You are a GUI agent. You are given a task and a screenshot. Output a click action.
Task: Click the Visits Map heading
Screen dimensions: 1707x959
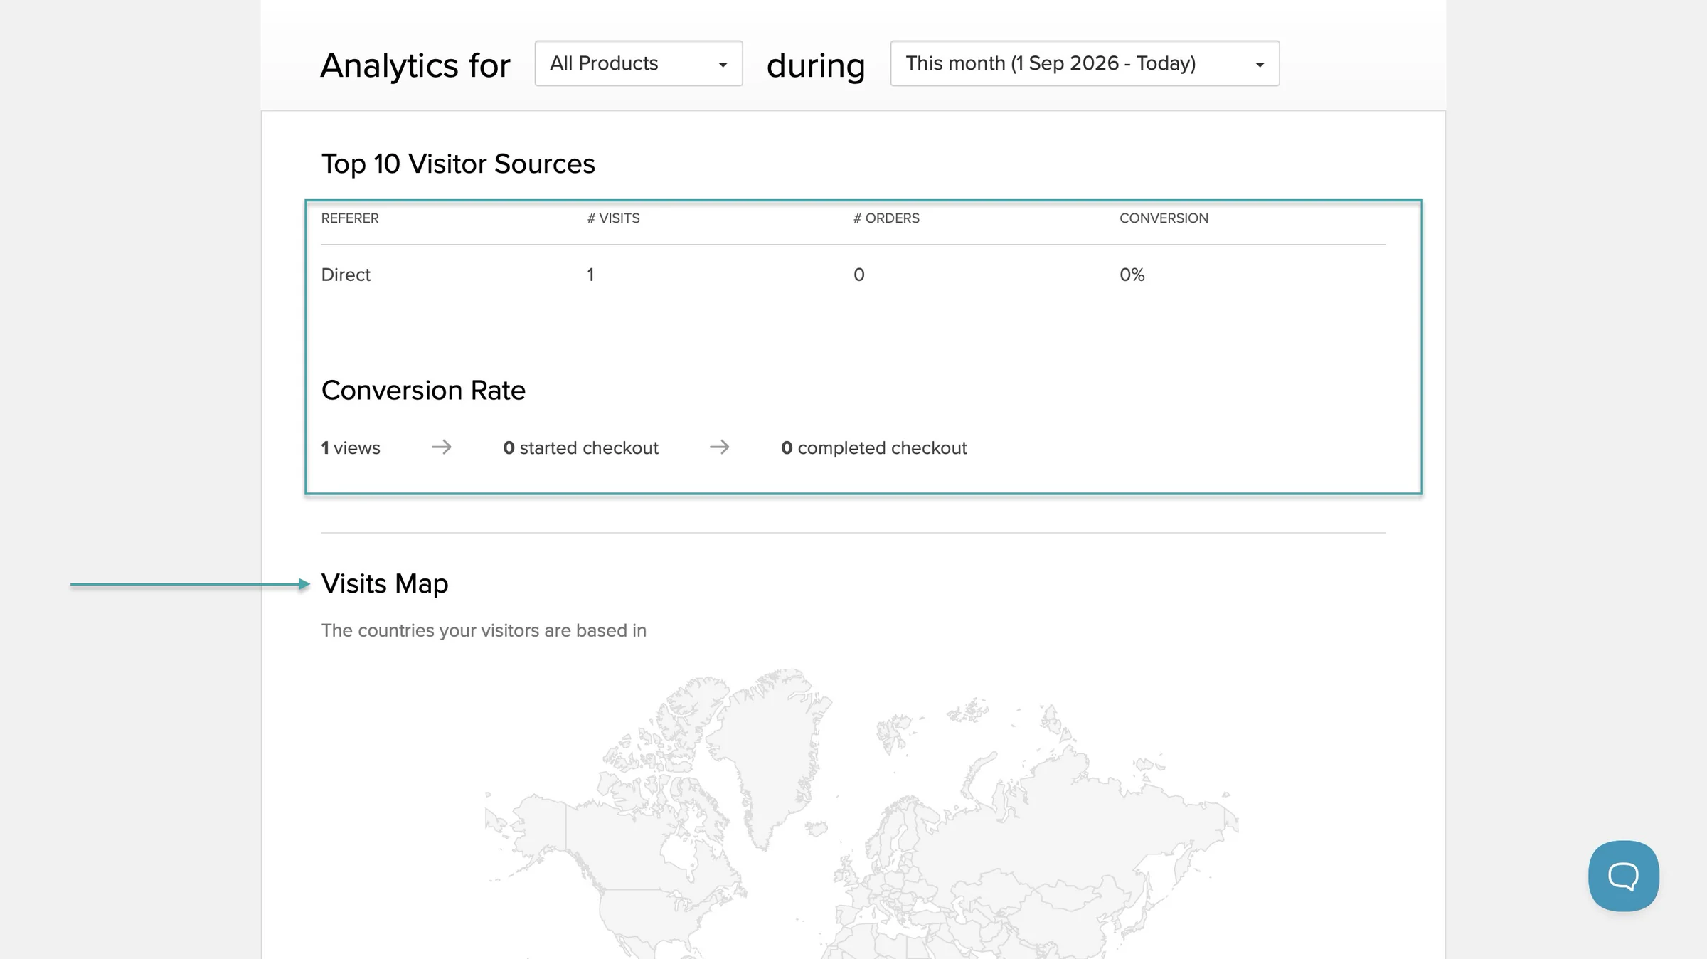point(385,584)
